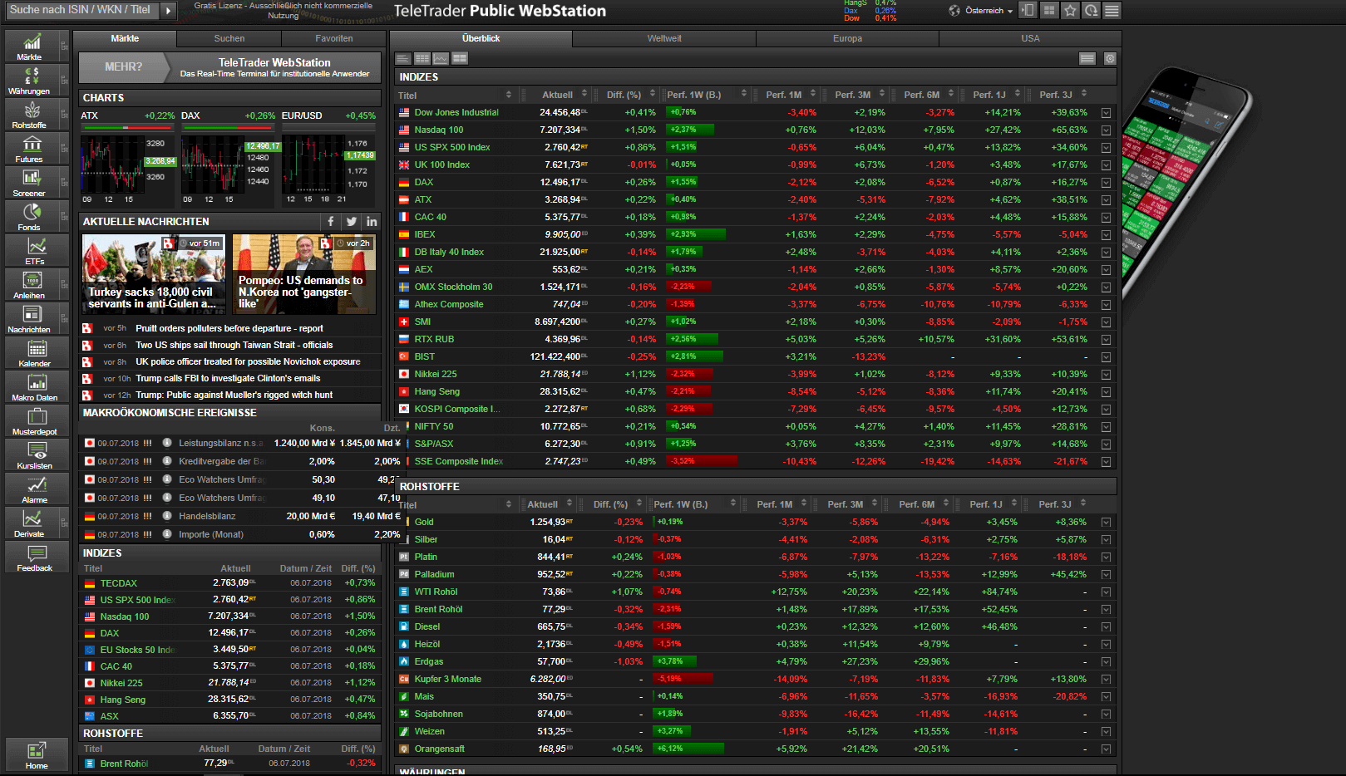Click the MEHR? banner button
The height and width of the screenshot is (776, 1346).
coord(123,67)
